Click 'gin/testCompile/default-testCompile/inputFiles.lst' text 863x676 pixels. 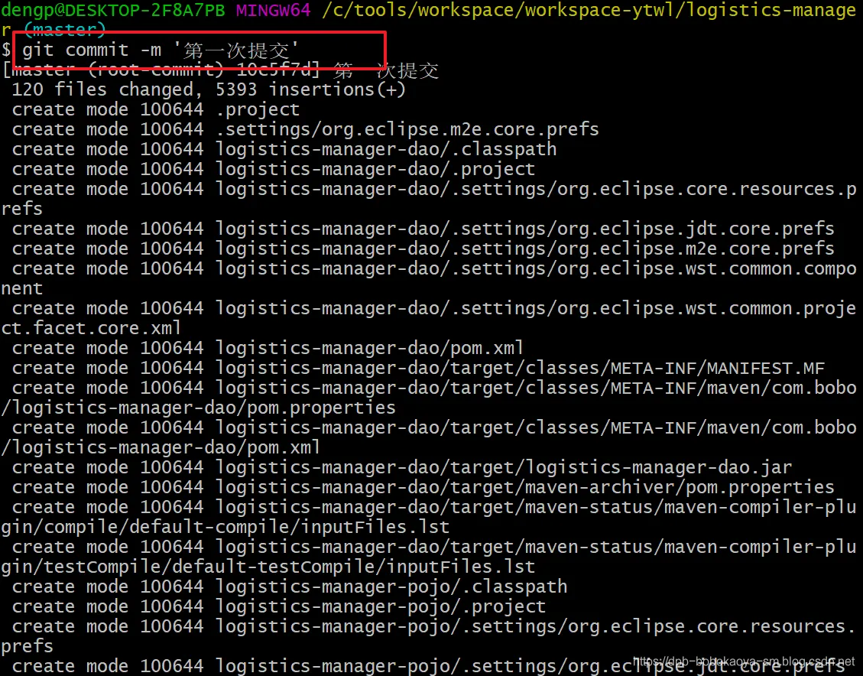pyautogui.click(x=268, y=567)
